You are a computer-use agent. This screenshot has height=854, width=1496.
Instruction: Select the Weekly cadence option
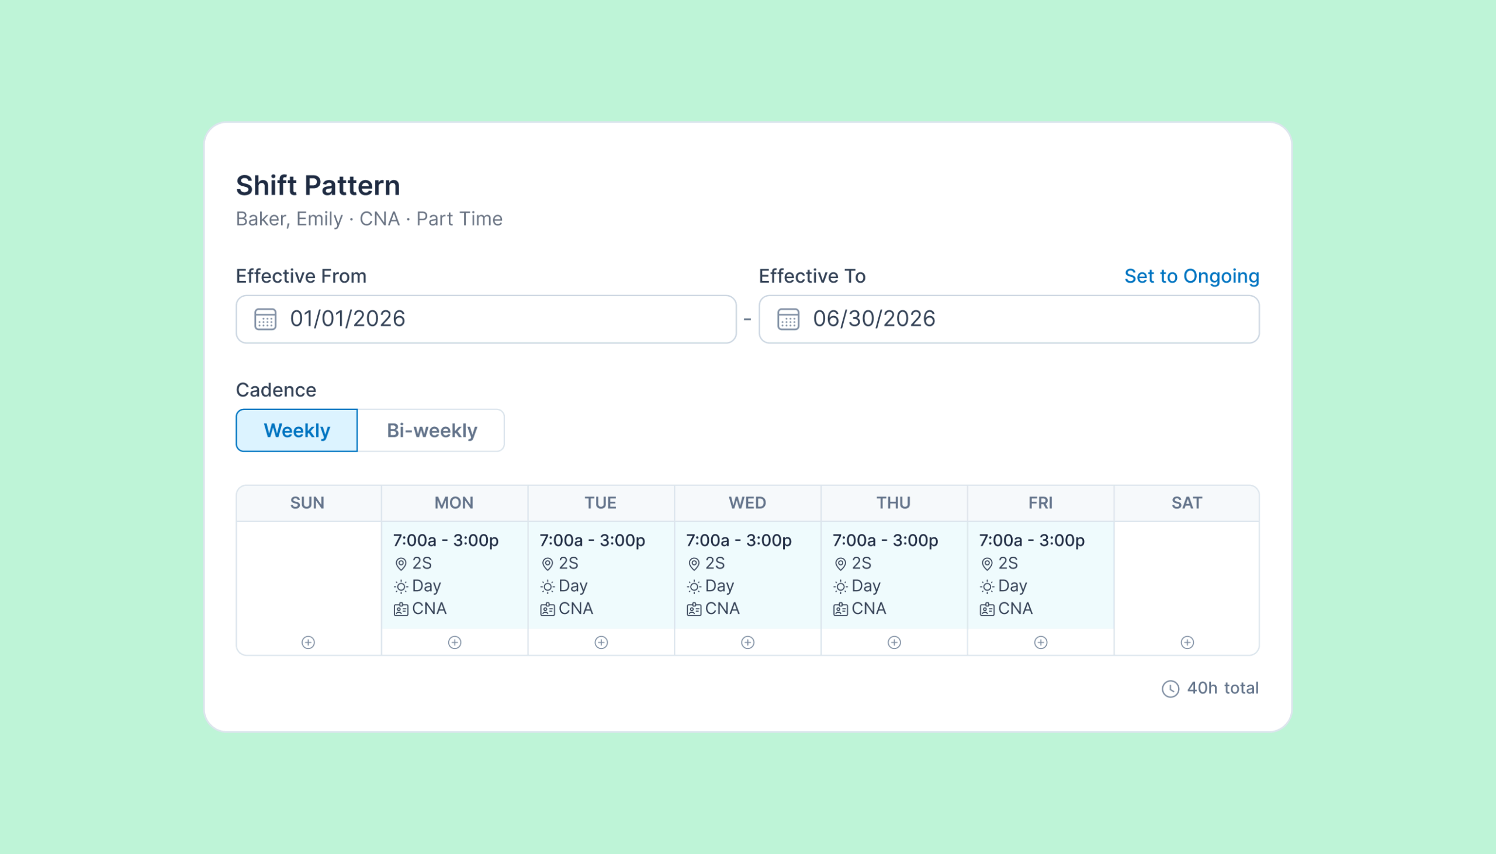pos(297,431)
